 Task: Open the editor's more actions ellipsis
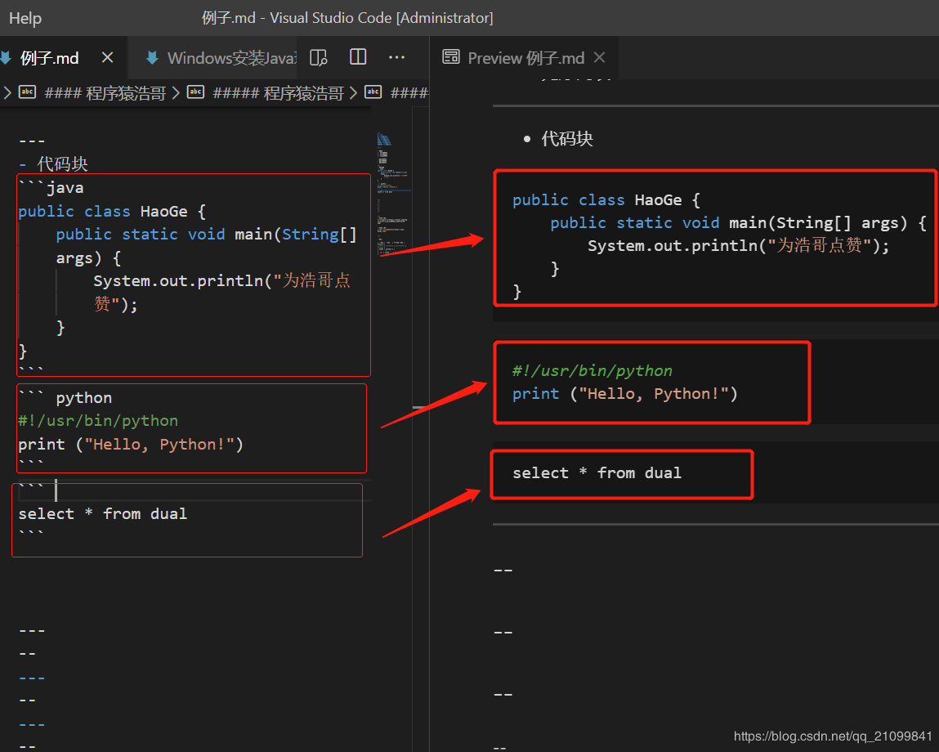coord(397,57)
